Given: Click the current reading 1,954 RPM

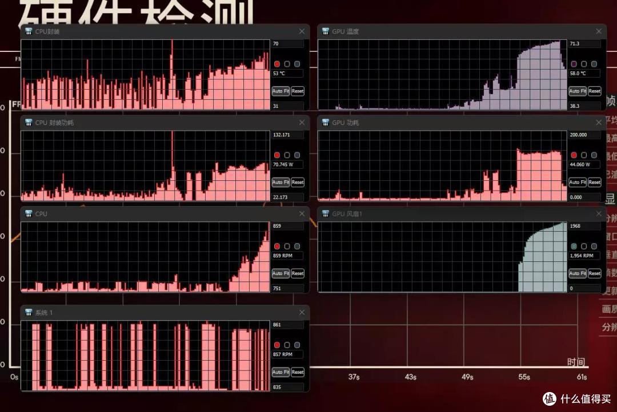Looking at the screenshot, I should (x=584, y=256).
